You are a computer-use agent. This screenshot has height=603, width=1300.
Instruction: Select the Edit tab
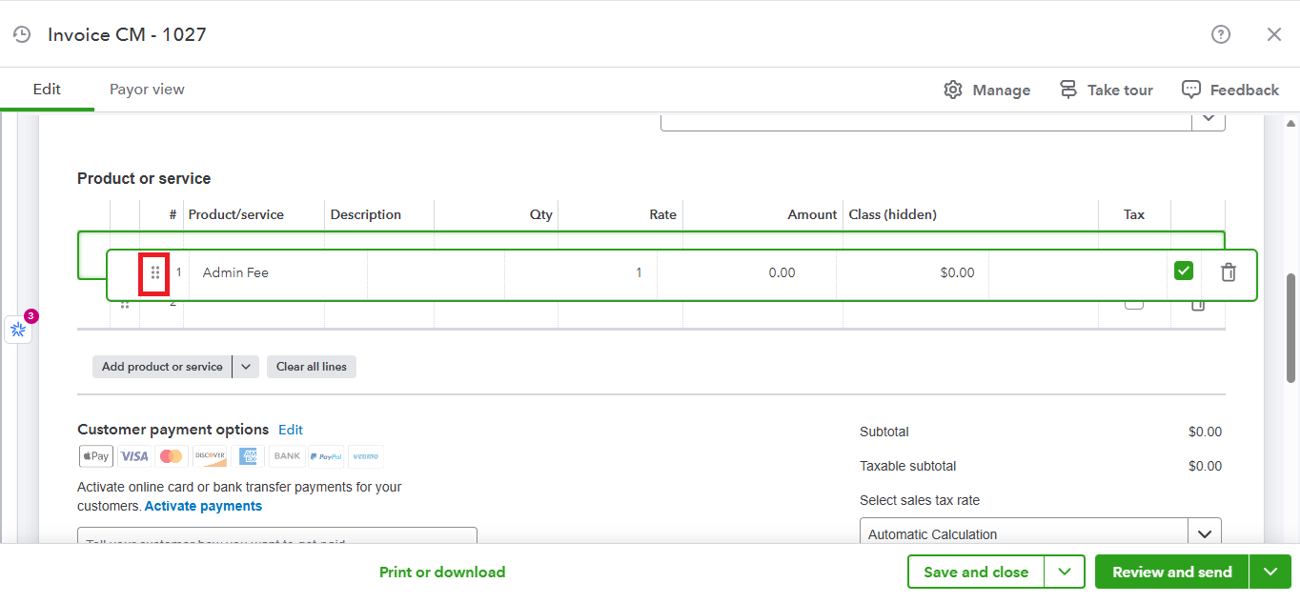click(47, 90)
